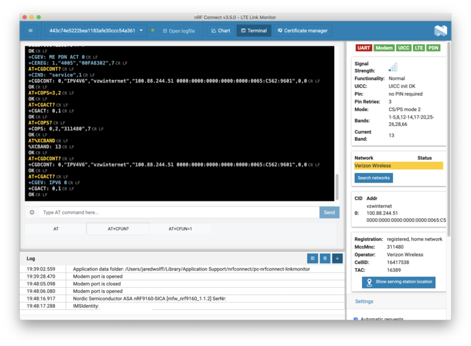Click the terminal scrollbar thumb
Image resolution: width=471 pixels, height=346 pixels.
(x=337, y=187)
